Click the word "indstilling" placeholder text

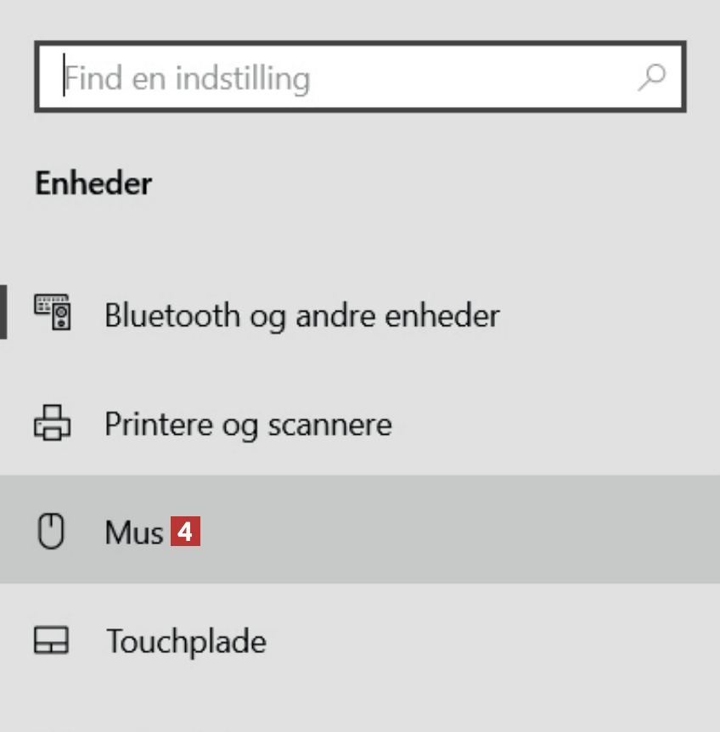click(x=243, y=79)
